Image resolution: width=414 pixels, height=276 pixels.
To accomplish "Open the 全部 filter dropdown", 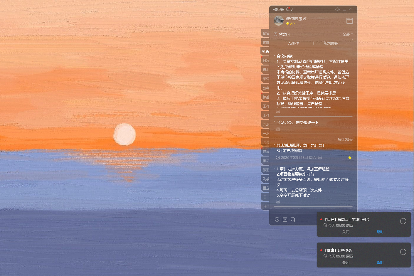I will click(x=347, y=34).
